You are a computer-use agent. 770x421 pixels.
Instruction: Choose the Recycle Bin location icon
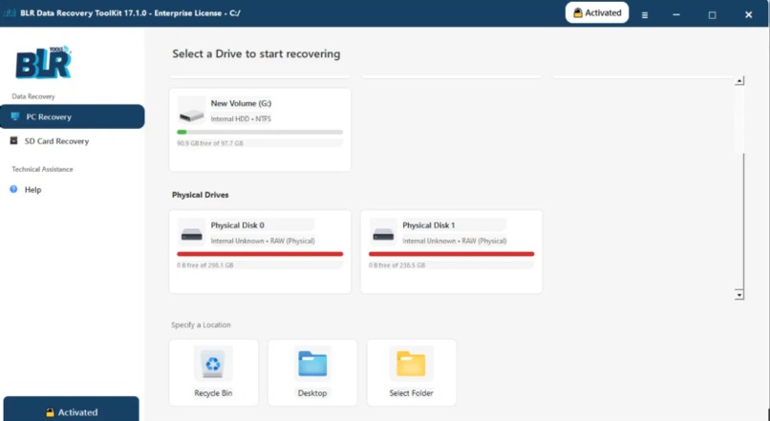pyautogui.click(x=213, y=364)
